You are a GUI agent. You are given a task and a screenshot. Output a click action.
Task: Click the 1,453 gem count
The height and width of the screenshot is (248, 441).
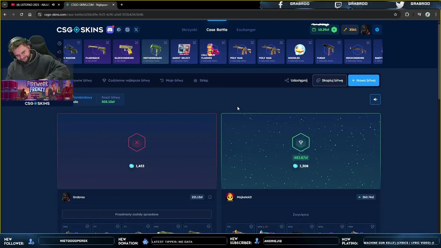click(x=137, y=166)
